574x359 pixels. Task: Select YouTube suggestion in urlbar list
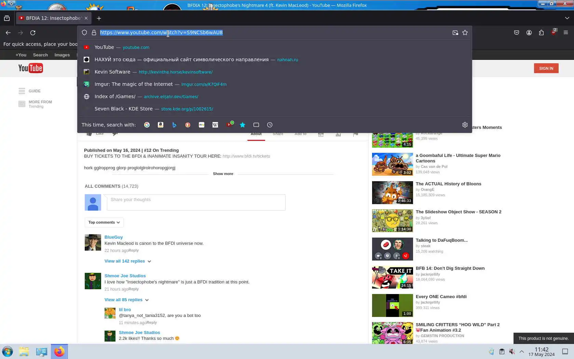275,47
